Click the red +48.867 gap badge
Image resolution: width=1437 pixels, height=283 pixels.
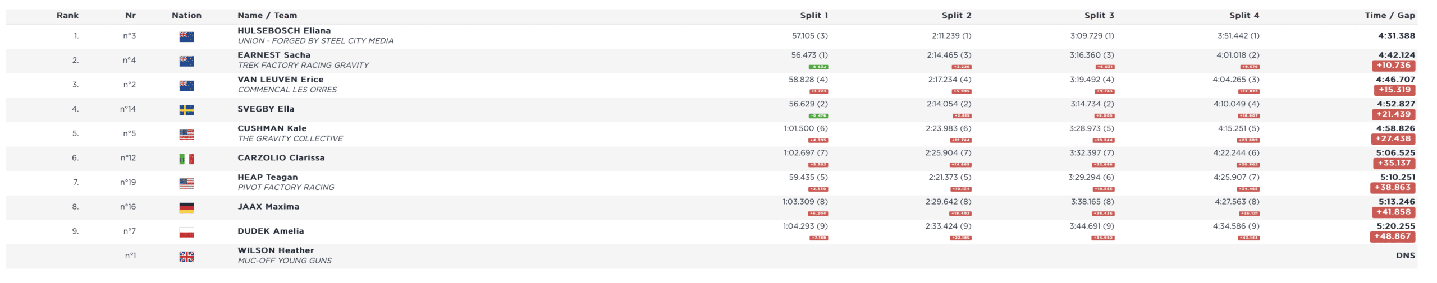pyautogui.click(x=1392, y=236)
